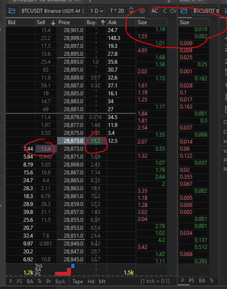Open the gear settings icon in the toolbar
This screenshot has width=227, height=289.
click(142, 11)
